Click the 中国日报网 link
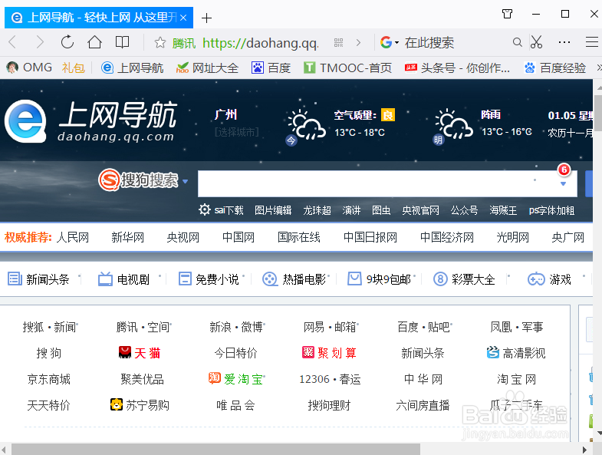The image size is (602, 455). tap(370, 237)
